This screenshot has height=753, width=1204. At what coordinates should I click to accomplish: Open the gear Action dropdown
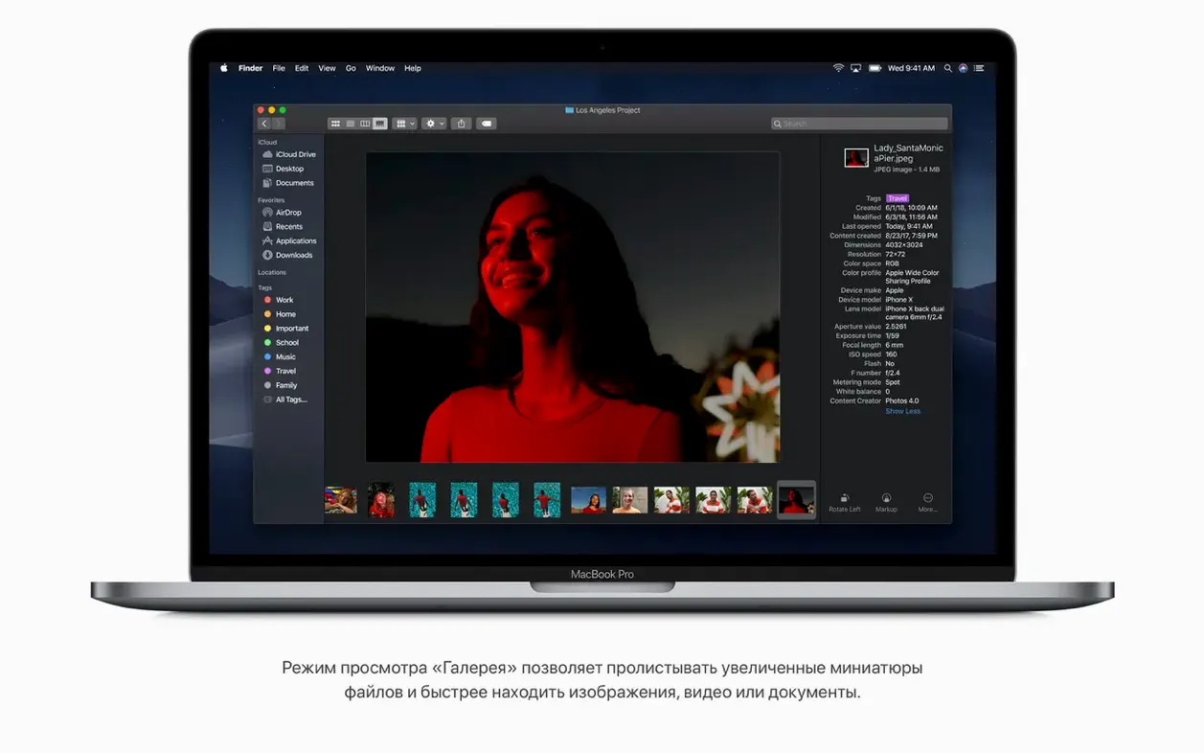click(x=434, y=124)
